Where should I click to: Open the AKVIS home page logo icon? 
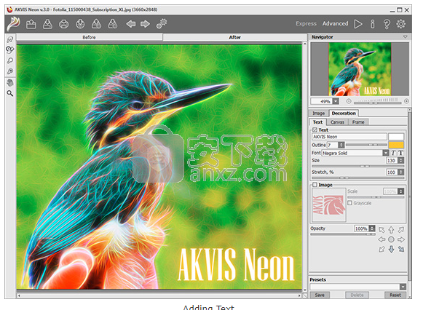click(x=14, y=24)
